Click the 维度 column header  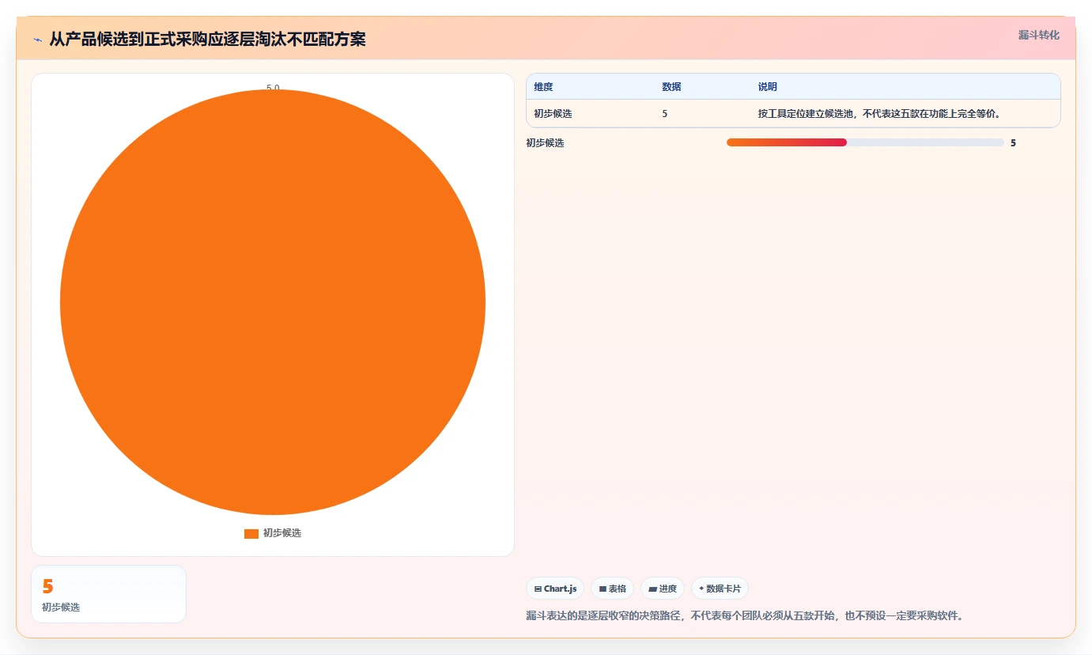coord(543,87)
